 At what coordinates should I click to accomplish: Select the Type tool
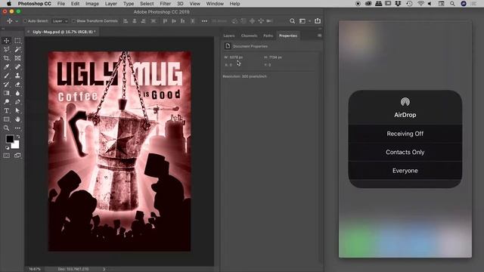[7, 110]
